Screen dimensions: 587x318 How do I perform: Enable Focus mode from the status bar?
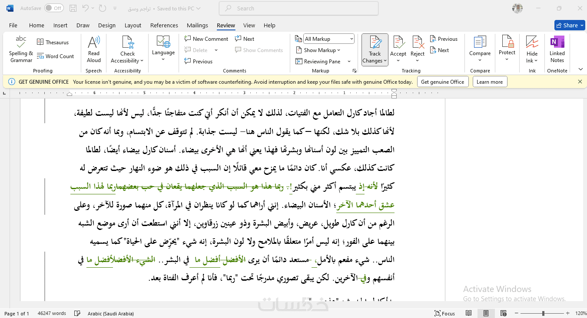coord(444,314)
